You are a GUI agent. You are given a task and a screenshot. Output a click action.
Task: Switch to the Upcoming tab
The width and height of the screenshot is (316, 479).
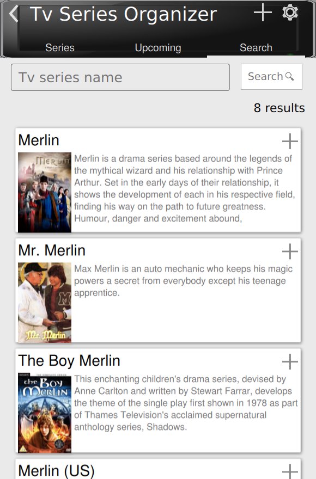(x=158, y=48)
